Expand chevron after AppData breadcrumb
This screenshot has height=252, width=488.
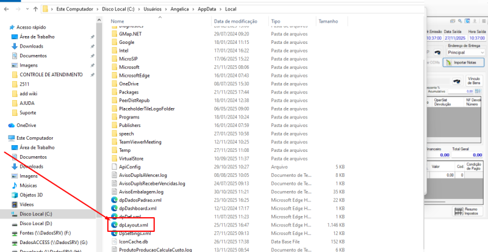click(221, 9)
